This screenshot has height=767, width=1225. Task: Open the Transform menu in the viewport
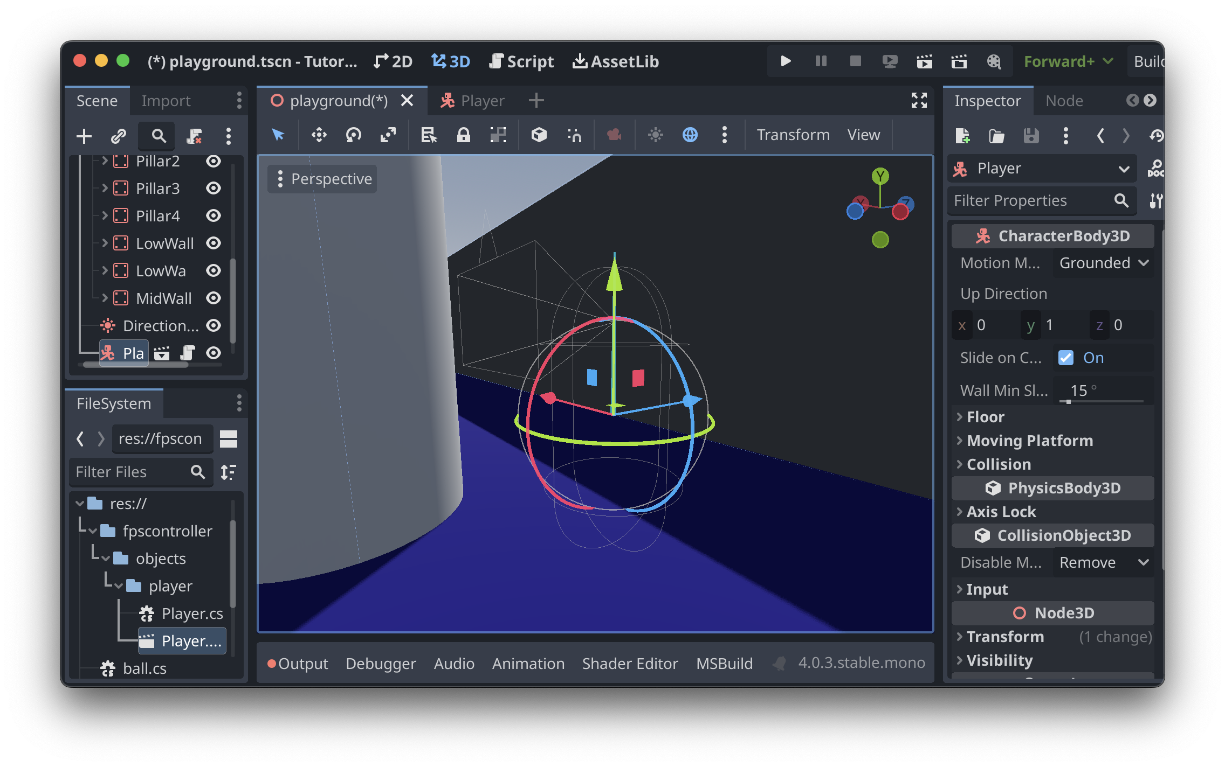[793, 135]
